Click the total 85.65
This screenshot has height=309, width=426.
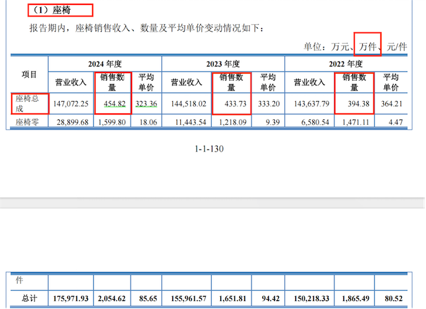click(x=148, y=299)
